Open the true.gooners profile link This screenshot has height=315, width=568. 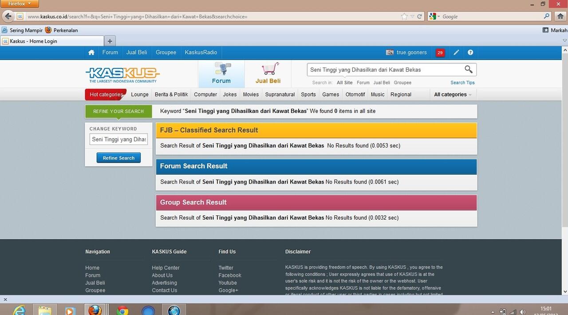412,52
